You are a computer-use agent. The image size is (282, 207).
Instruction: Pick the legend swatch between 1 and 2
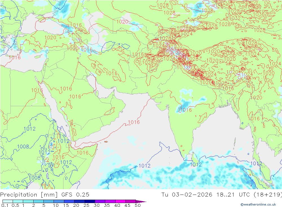point(28,201)
